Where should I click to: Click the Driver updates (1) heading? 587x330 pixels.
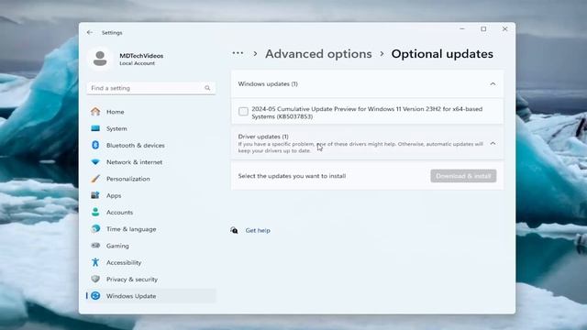tap(263, 137)
